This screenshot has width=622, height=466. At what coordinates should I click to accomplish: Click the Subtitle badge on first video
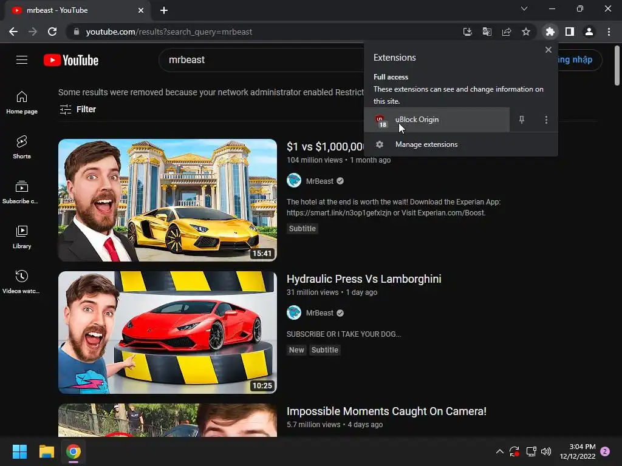(302, 229)
